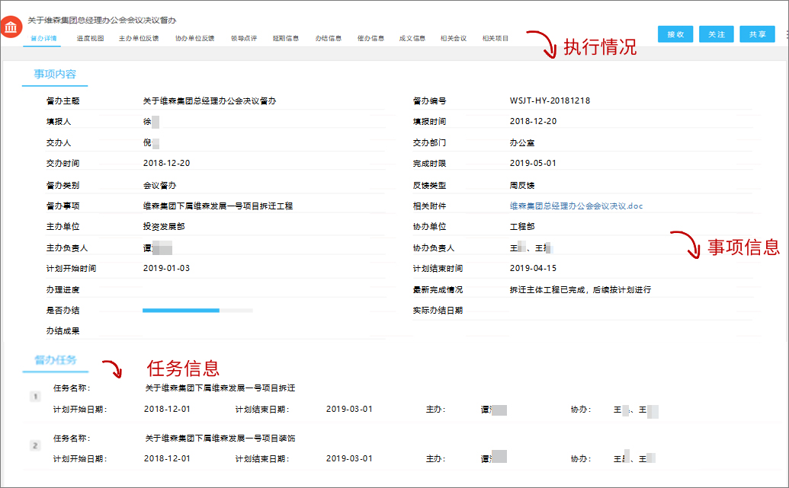Viewport: 789px width, 488px height.
Task: Open the more options icon beside 共享
Action: click(787, 34)
